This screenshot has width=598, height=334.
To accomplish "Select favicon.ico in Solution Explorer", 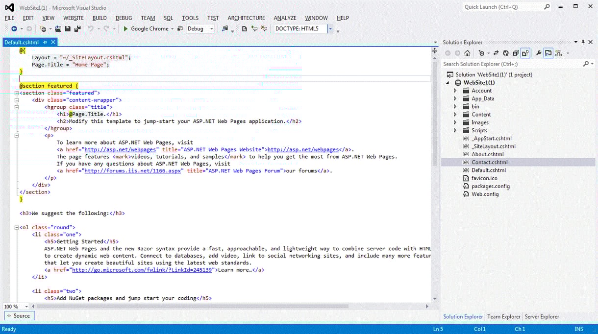I will (484, 178).
